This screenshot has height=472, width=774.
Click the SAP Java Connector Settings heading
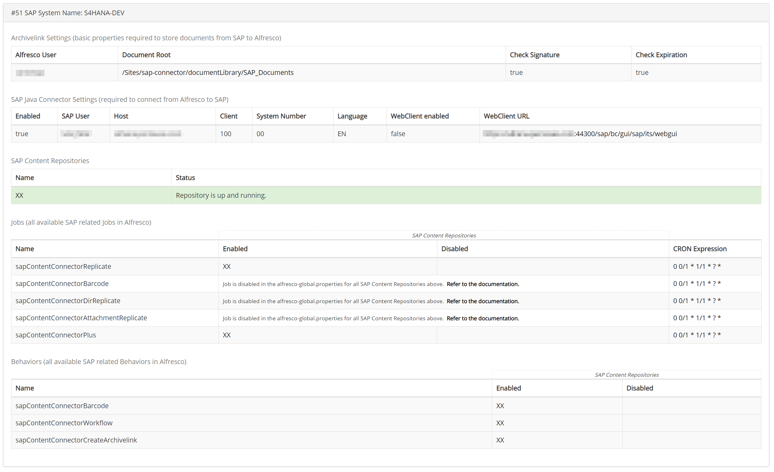click(120, 99)
